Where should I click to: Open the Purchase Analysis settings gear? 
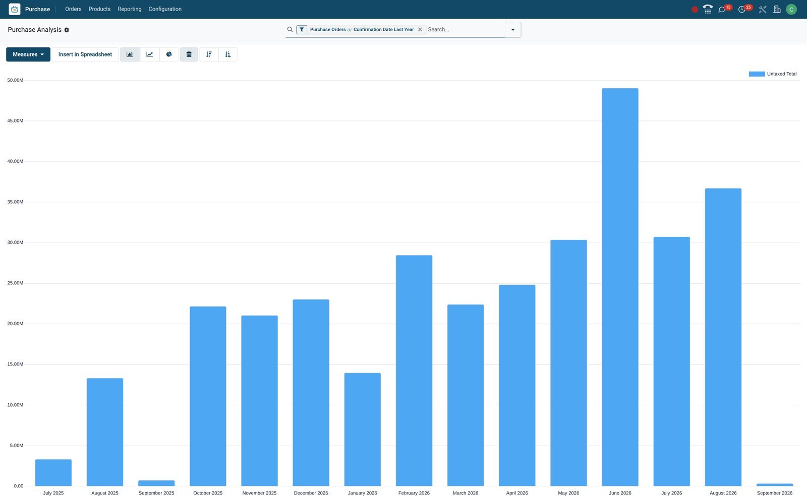pos(67,30)
